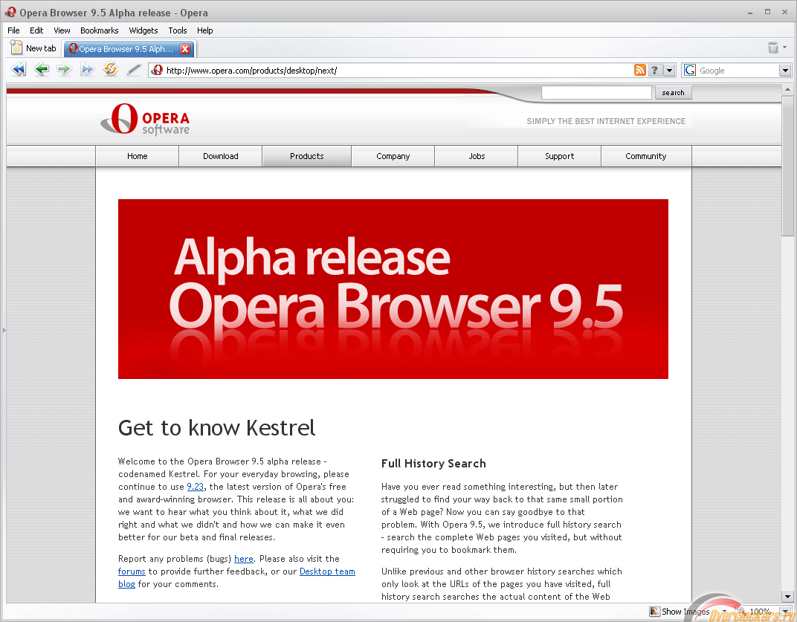Open the closed tabs trash can
The width and height of the screenshot is (797, 622).
(x=773, y=48)
